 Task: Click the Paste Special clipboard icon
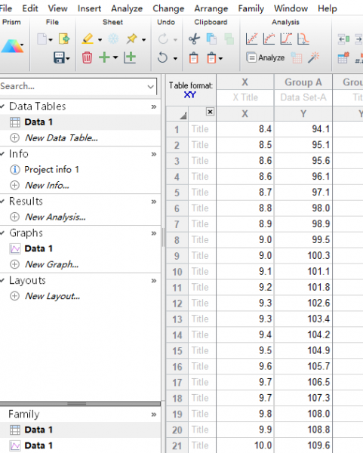coord(211,58)
